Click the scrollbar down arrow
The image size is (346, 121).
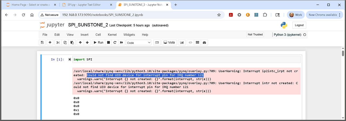coord(343,118)
